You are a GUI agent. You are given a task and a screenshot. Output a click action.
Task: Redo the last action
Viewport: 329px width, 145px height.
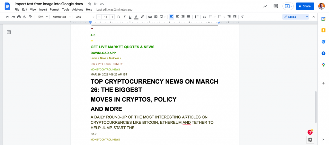tap(13, 17)
